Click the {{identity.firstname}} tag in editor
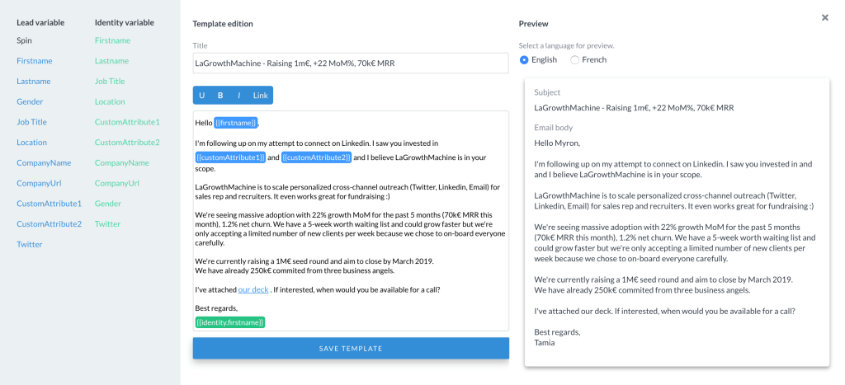Viewport: 845px width, 385px height. pos(230,322)
